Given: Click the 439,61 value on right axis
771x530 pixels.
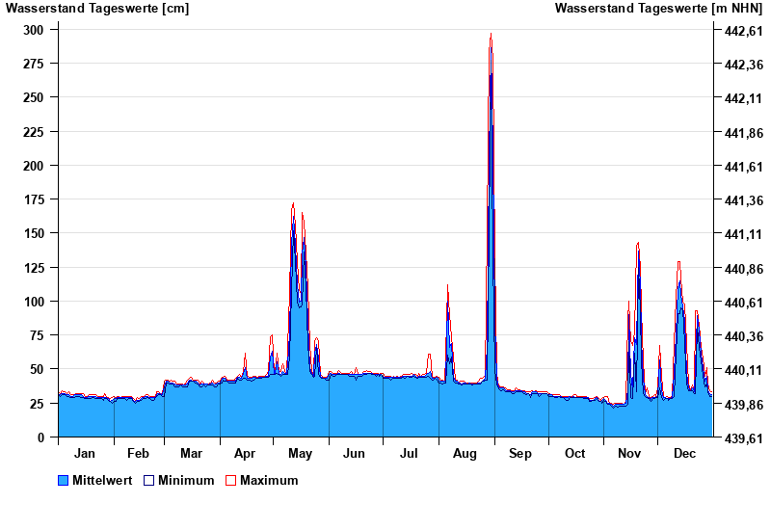Looking at the screenshot, I should tap(742, 438).
